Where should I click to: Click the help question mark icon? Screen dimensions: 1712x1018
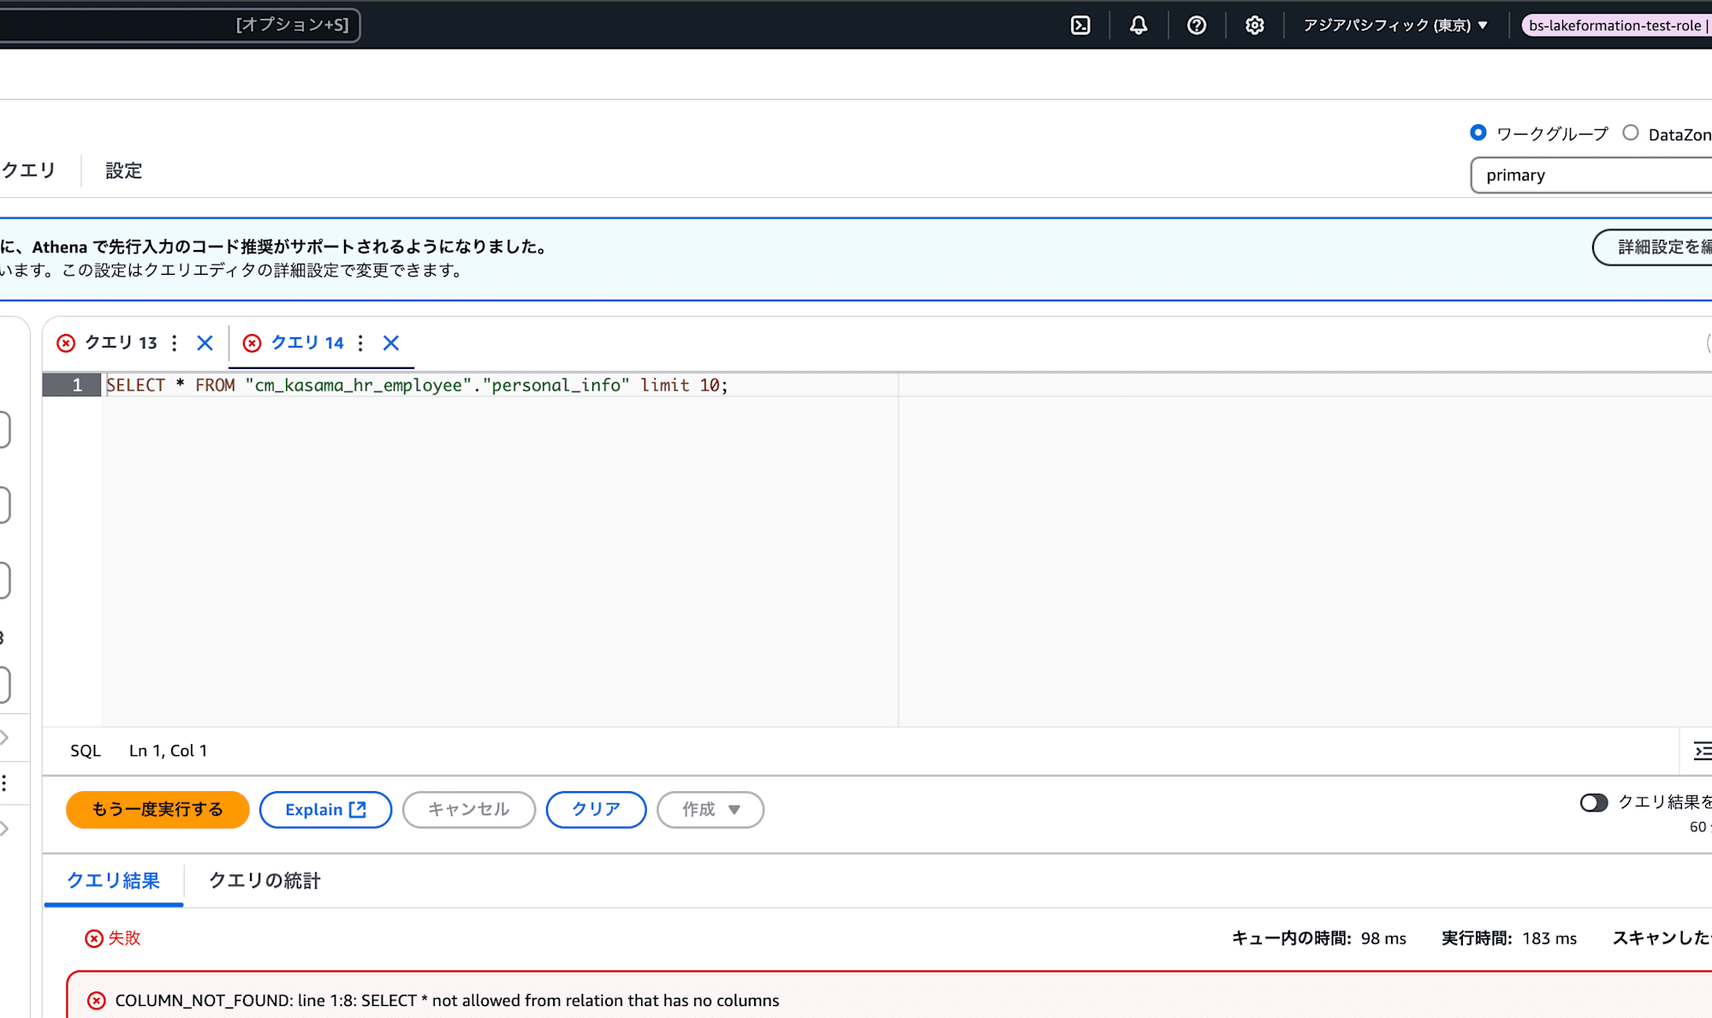[x=1196, y=24]
